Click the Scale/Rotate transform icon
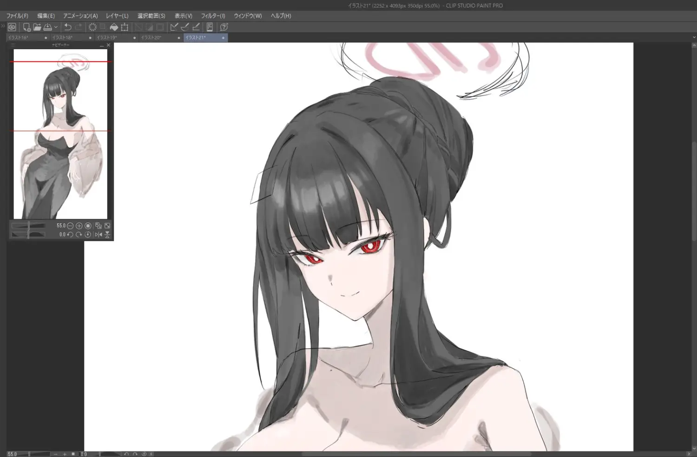This screenshot has height=457, width=697. 125,27
